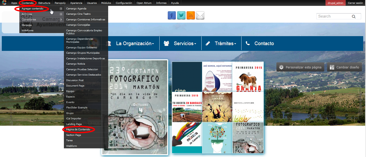Screen dimensions: 366x157
Task: Open the Trámites dropdown
Action: pyautogui.click(x=225, y=44)
